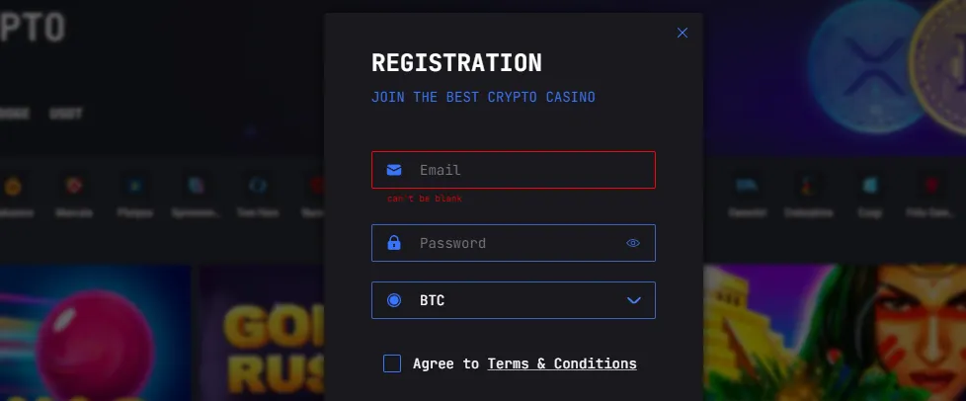The height and width of the screenshot is (401, 966).
Task: Open the Gold Rush game thumbnail
Action: pos(263,333)
